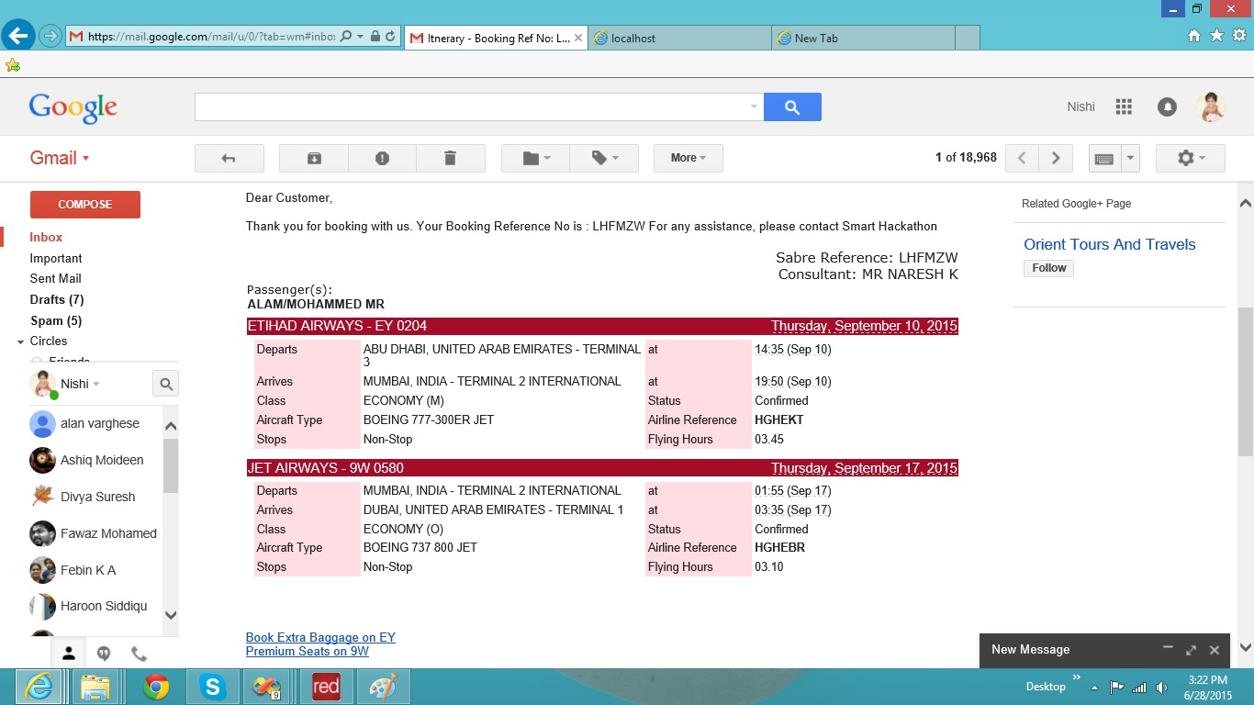Open the Sent Mail folder
The height and width of the screenshot is (705, 1254).
pyautogui.click(x=55, y=278)
